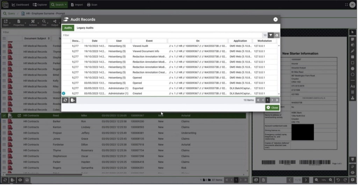Check the Jones Grace row checkbox

point(4,139)
